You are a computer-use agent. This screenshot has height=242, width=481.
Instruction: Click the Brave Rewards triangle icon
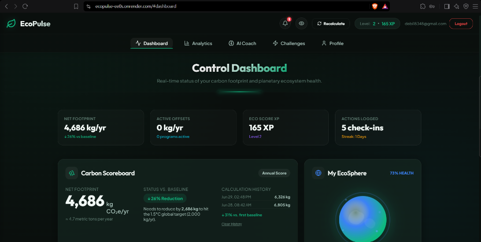coord(385,6)
